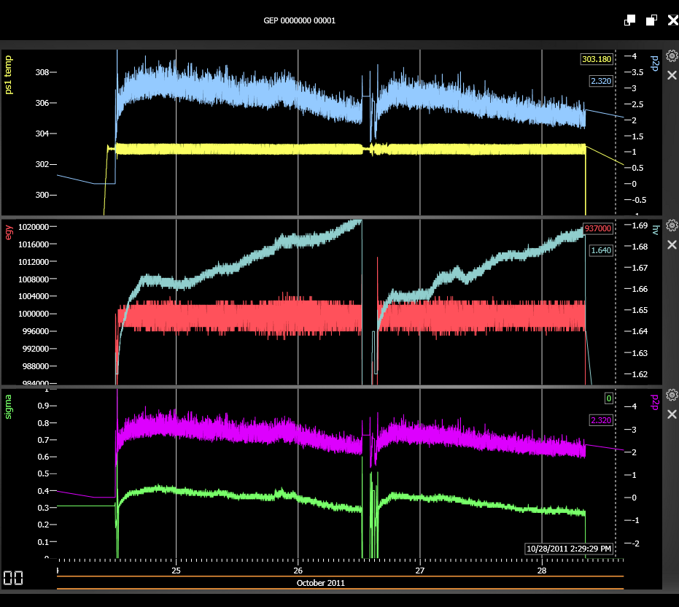Click the 25 date label on the time axis
This screenshot has height=607, width=679.
tap(176, 571)
